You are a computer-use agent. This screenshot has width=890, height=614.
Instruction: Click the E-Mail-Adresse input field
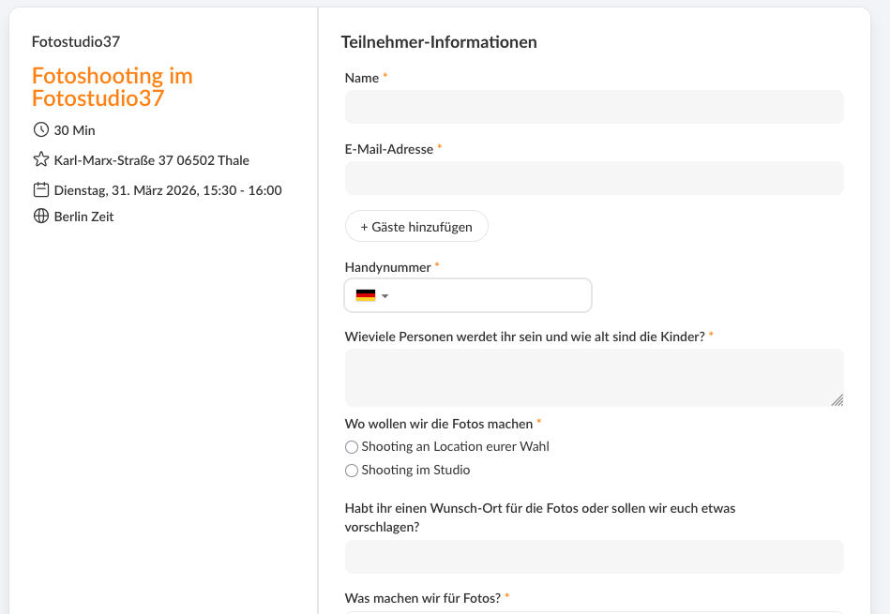pyautogui.click(x=594, y=178)
